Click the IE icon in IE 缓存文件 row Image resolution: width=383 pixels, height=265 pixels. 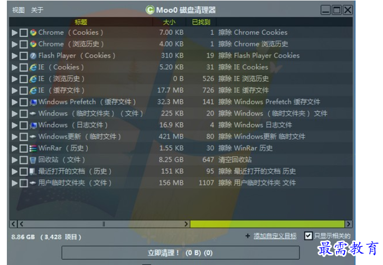33,90
